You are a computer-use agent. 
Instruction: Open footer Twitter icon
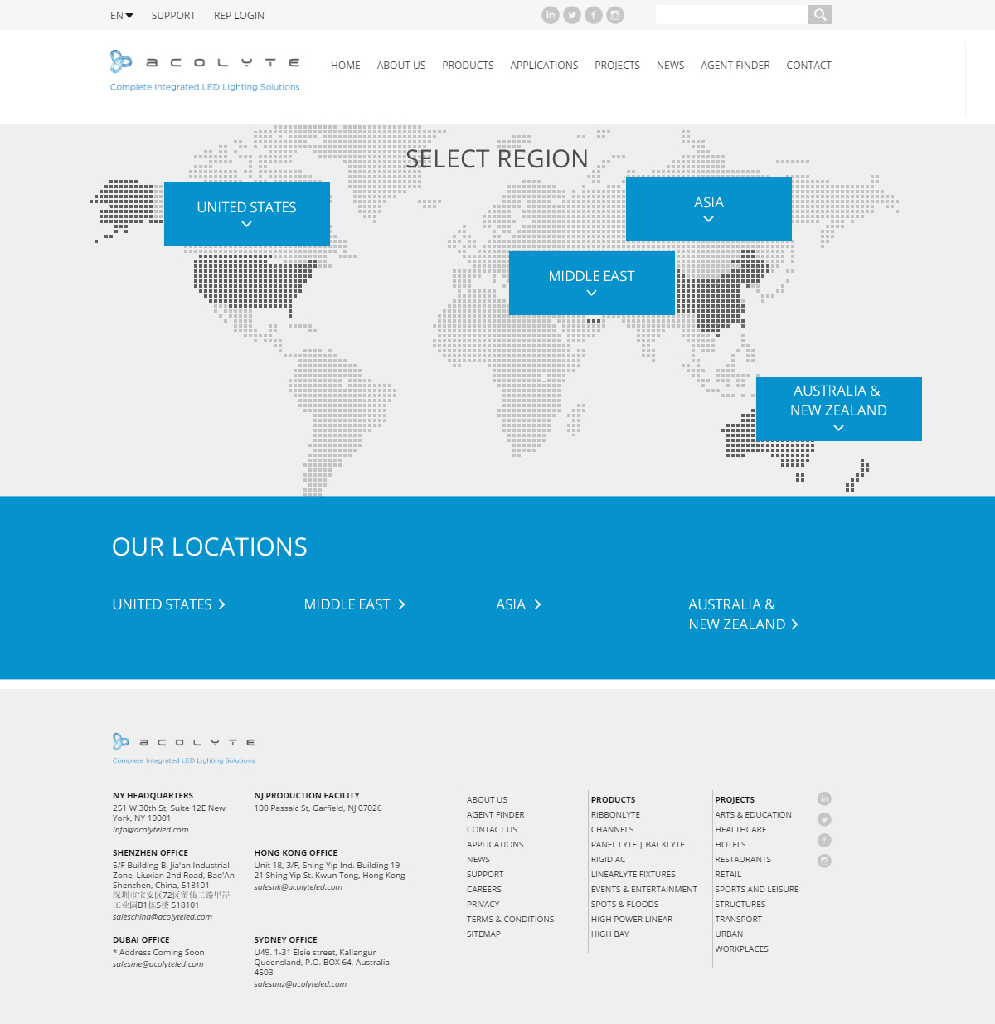(x=824, y=819)
